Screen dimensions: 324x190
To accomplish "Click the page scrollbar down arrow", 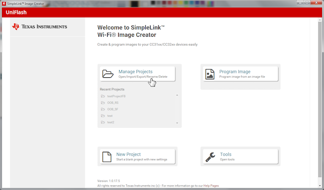I will pyautogui.click(x=320, y=186).
